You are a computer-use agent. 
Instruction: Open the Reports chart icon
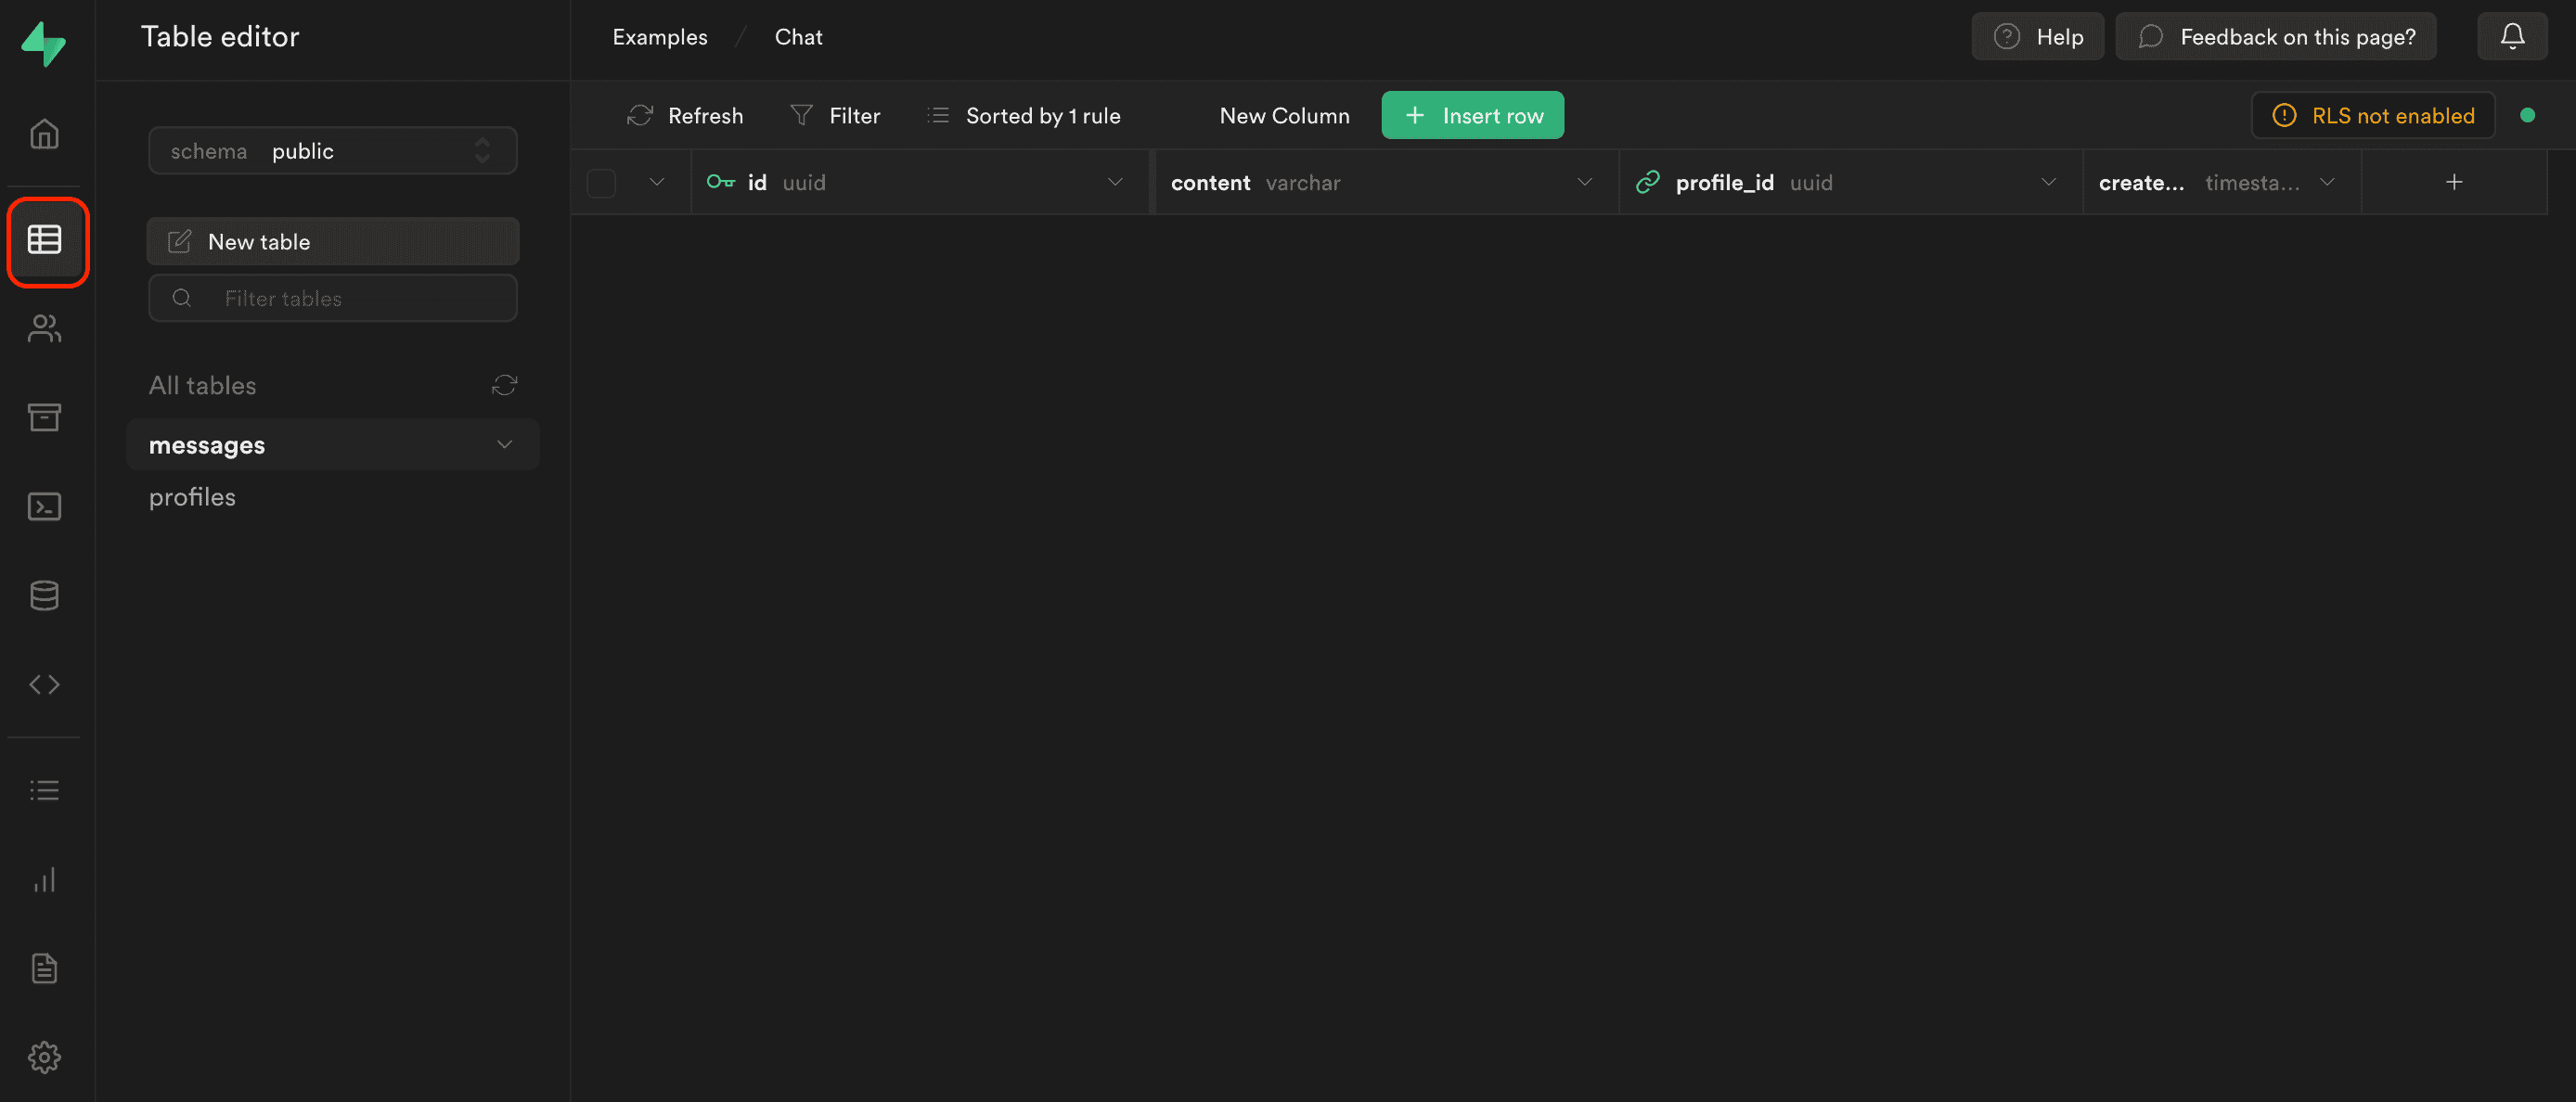pos(45,880)
